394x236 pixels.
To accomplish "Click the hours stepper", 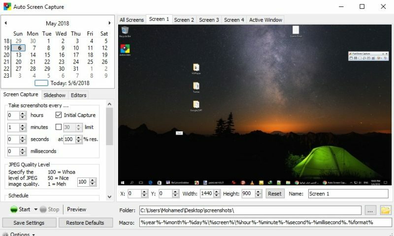I will [23, 115].
